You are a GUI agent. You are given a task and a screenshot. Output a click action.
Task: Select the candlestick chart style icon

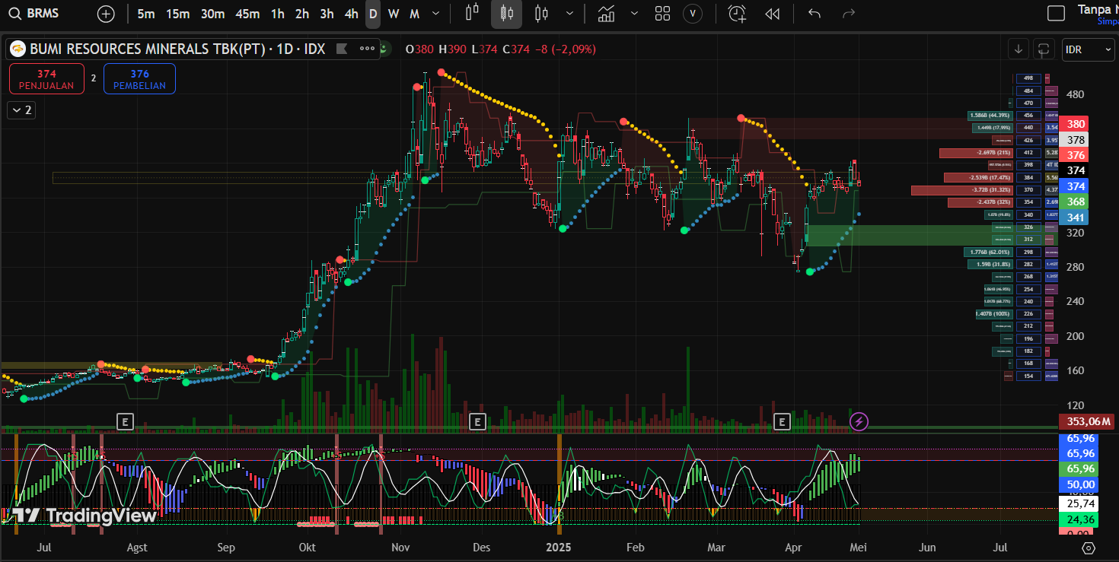(507, 14)
